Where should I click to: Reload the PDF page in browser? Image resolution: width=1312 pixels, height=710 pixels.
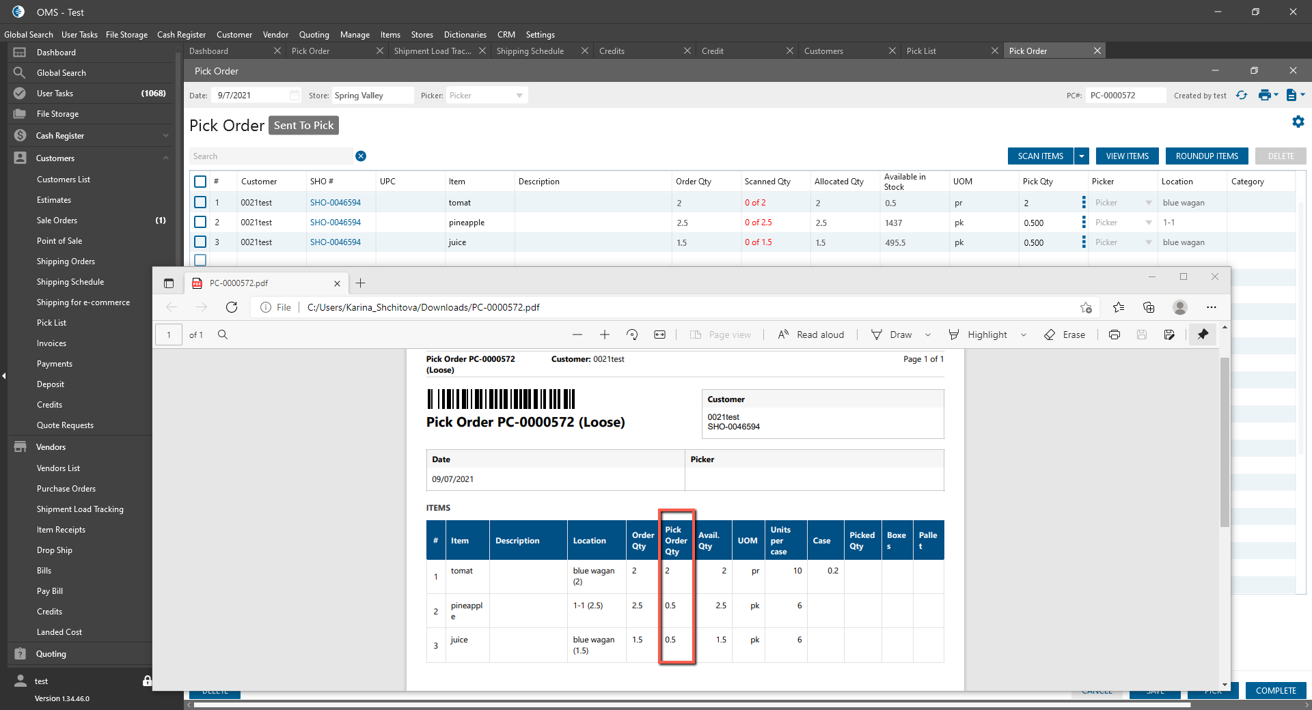[x=232, y=307]
